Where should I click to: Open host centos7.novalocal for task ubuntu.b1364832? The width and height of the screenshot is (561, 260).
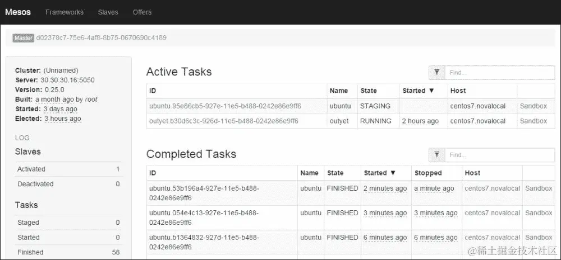click(493, 238)
